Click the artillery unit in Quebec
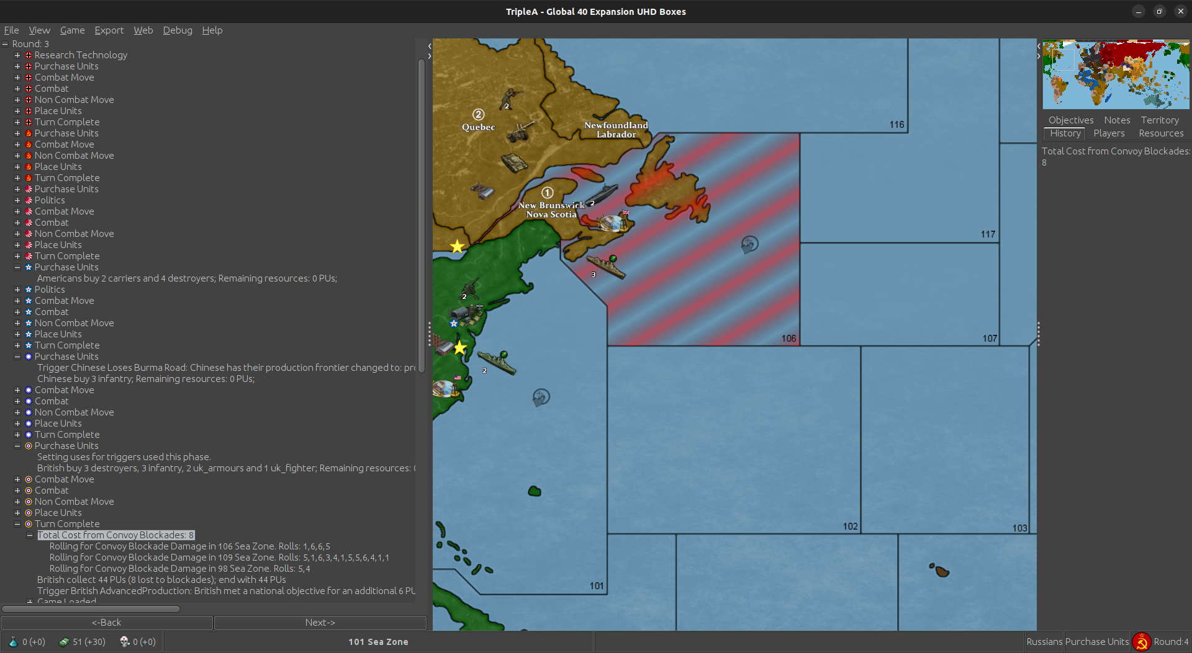This screenshot has width=1192, height=653. 521,131
